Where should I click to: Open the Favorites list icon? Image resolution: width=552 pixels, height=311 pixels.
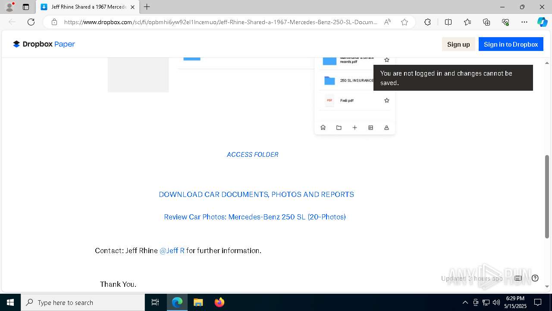467,22
